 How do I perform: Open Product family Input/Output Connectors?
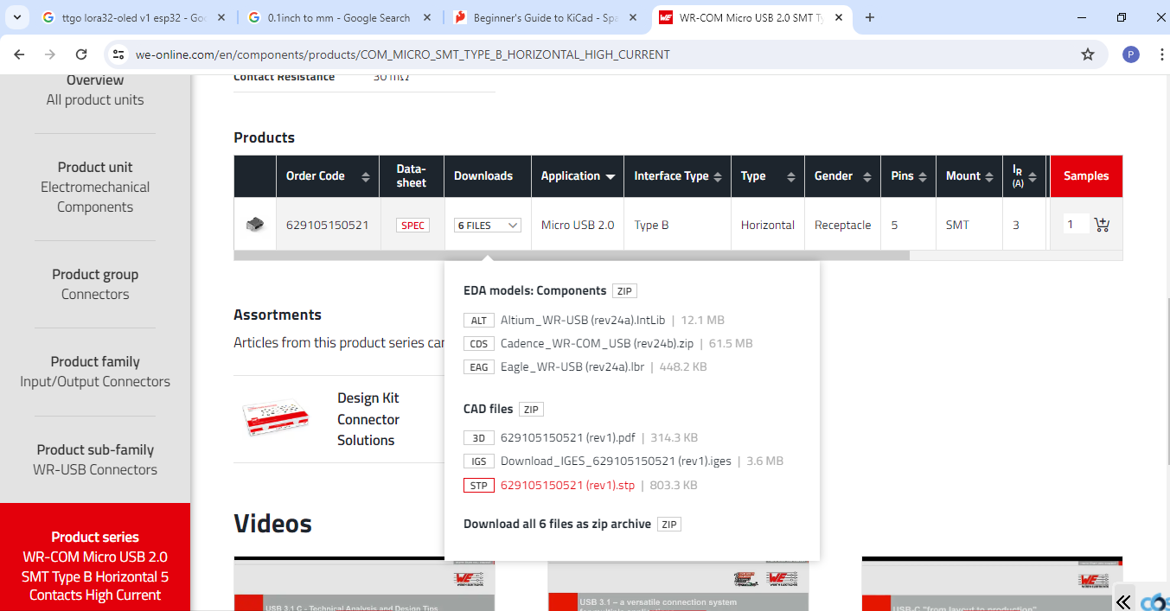[x=95, y=372]
